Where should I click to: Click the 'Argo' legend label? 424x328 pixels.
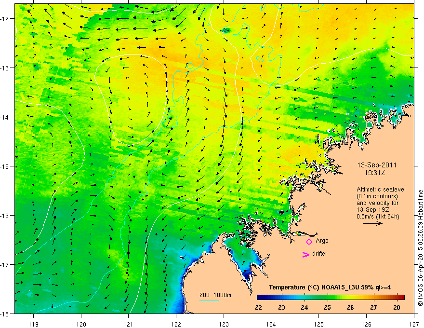pos(322,241)
